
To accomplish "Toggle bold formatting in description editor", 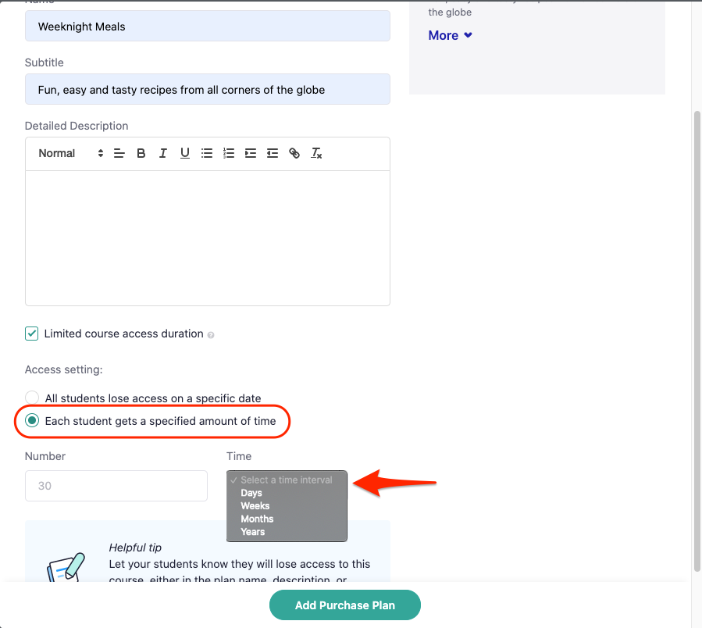I will (141, 154).
